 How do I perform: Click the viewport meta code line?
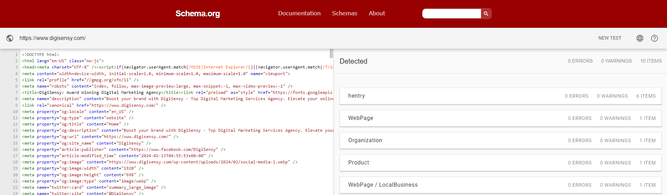pos(156,74)
